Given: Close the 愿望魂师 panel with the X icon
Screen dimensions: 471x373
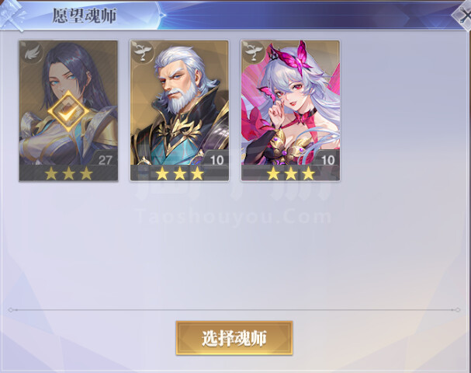Looking at the screenshot, I should [463, 16].
